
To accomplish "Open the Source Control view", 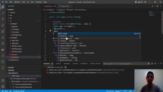I will [x=3, y=19].
